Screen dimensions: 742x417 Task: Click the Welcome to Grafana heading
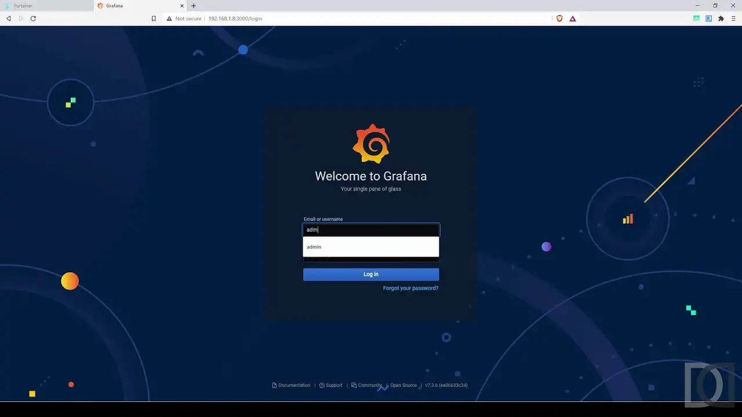point(371,176)
